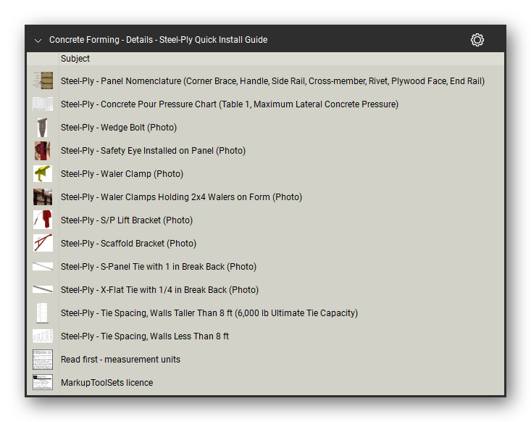Click 'Steel-Ply - S/P Lift Bracket (Photo)' text
Image resolution: width=531 pixels, height=422 pixels.
pos(127,220)
